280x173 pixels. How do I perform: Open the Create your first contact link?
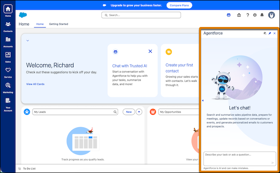(179, 68)
